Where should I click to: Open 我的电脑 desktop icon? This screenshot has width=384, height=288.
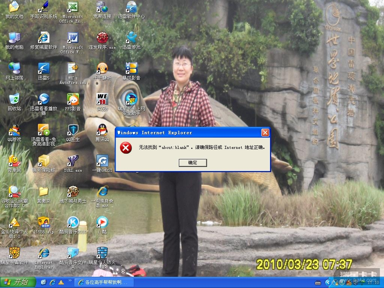[14, 40]
